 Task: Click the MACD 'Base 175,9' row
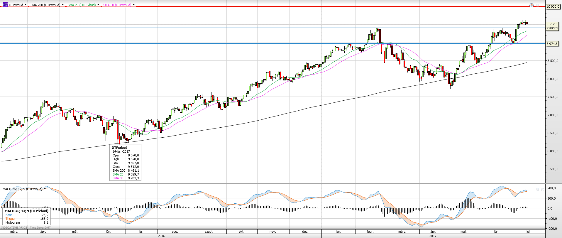click(x=27, y=215)
